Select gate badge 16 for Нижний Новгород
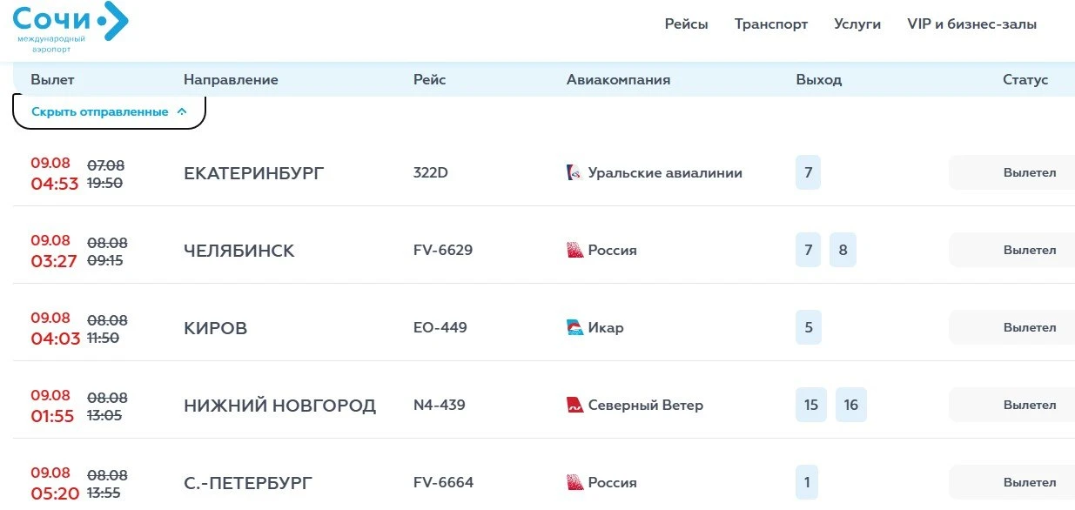Image resolution: width=1075 pixels, height=510 pixels. [x=851, y=405]
